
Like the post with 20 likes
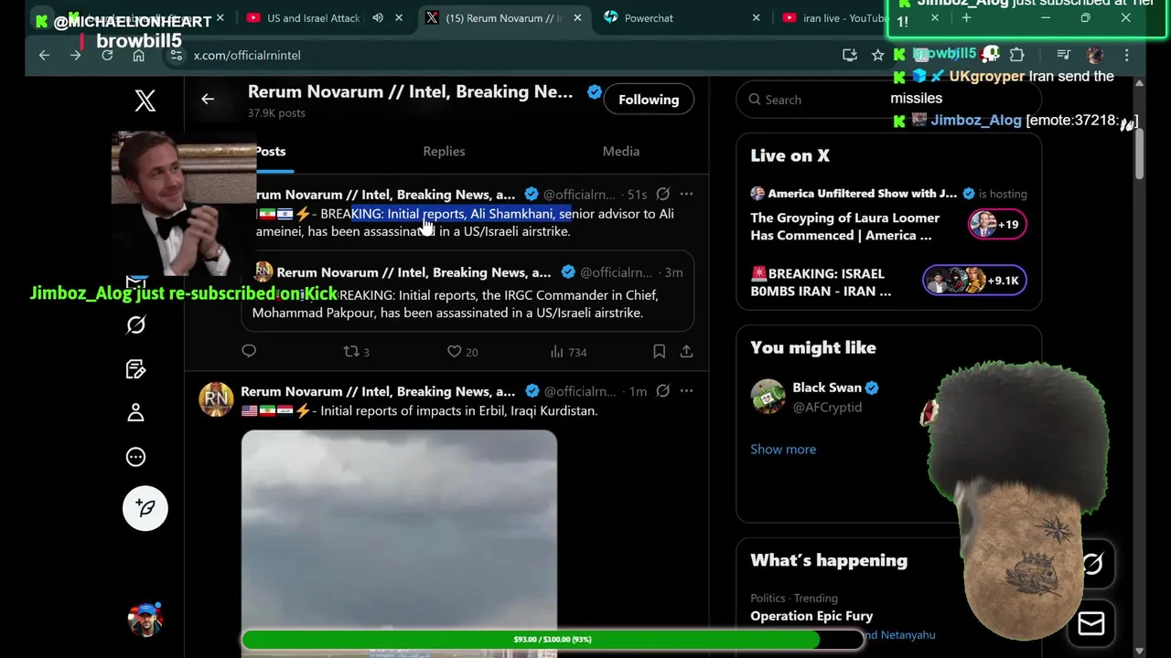[462, 352]
